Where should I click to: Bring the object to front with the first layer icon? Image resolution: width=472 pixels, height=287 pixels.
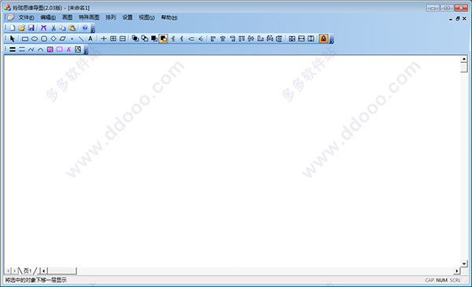pyautogui.click(x=135, y=39)
